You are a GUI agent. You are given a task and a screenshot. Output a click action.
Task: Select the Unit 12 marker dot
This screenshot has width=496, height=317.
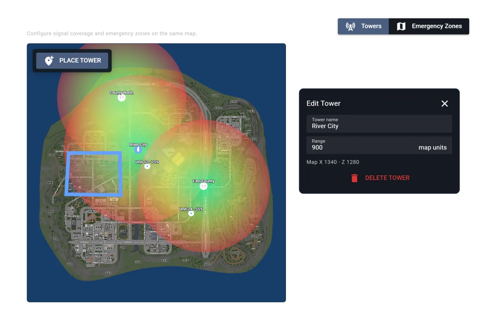coord(147,166)
